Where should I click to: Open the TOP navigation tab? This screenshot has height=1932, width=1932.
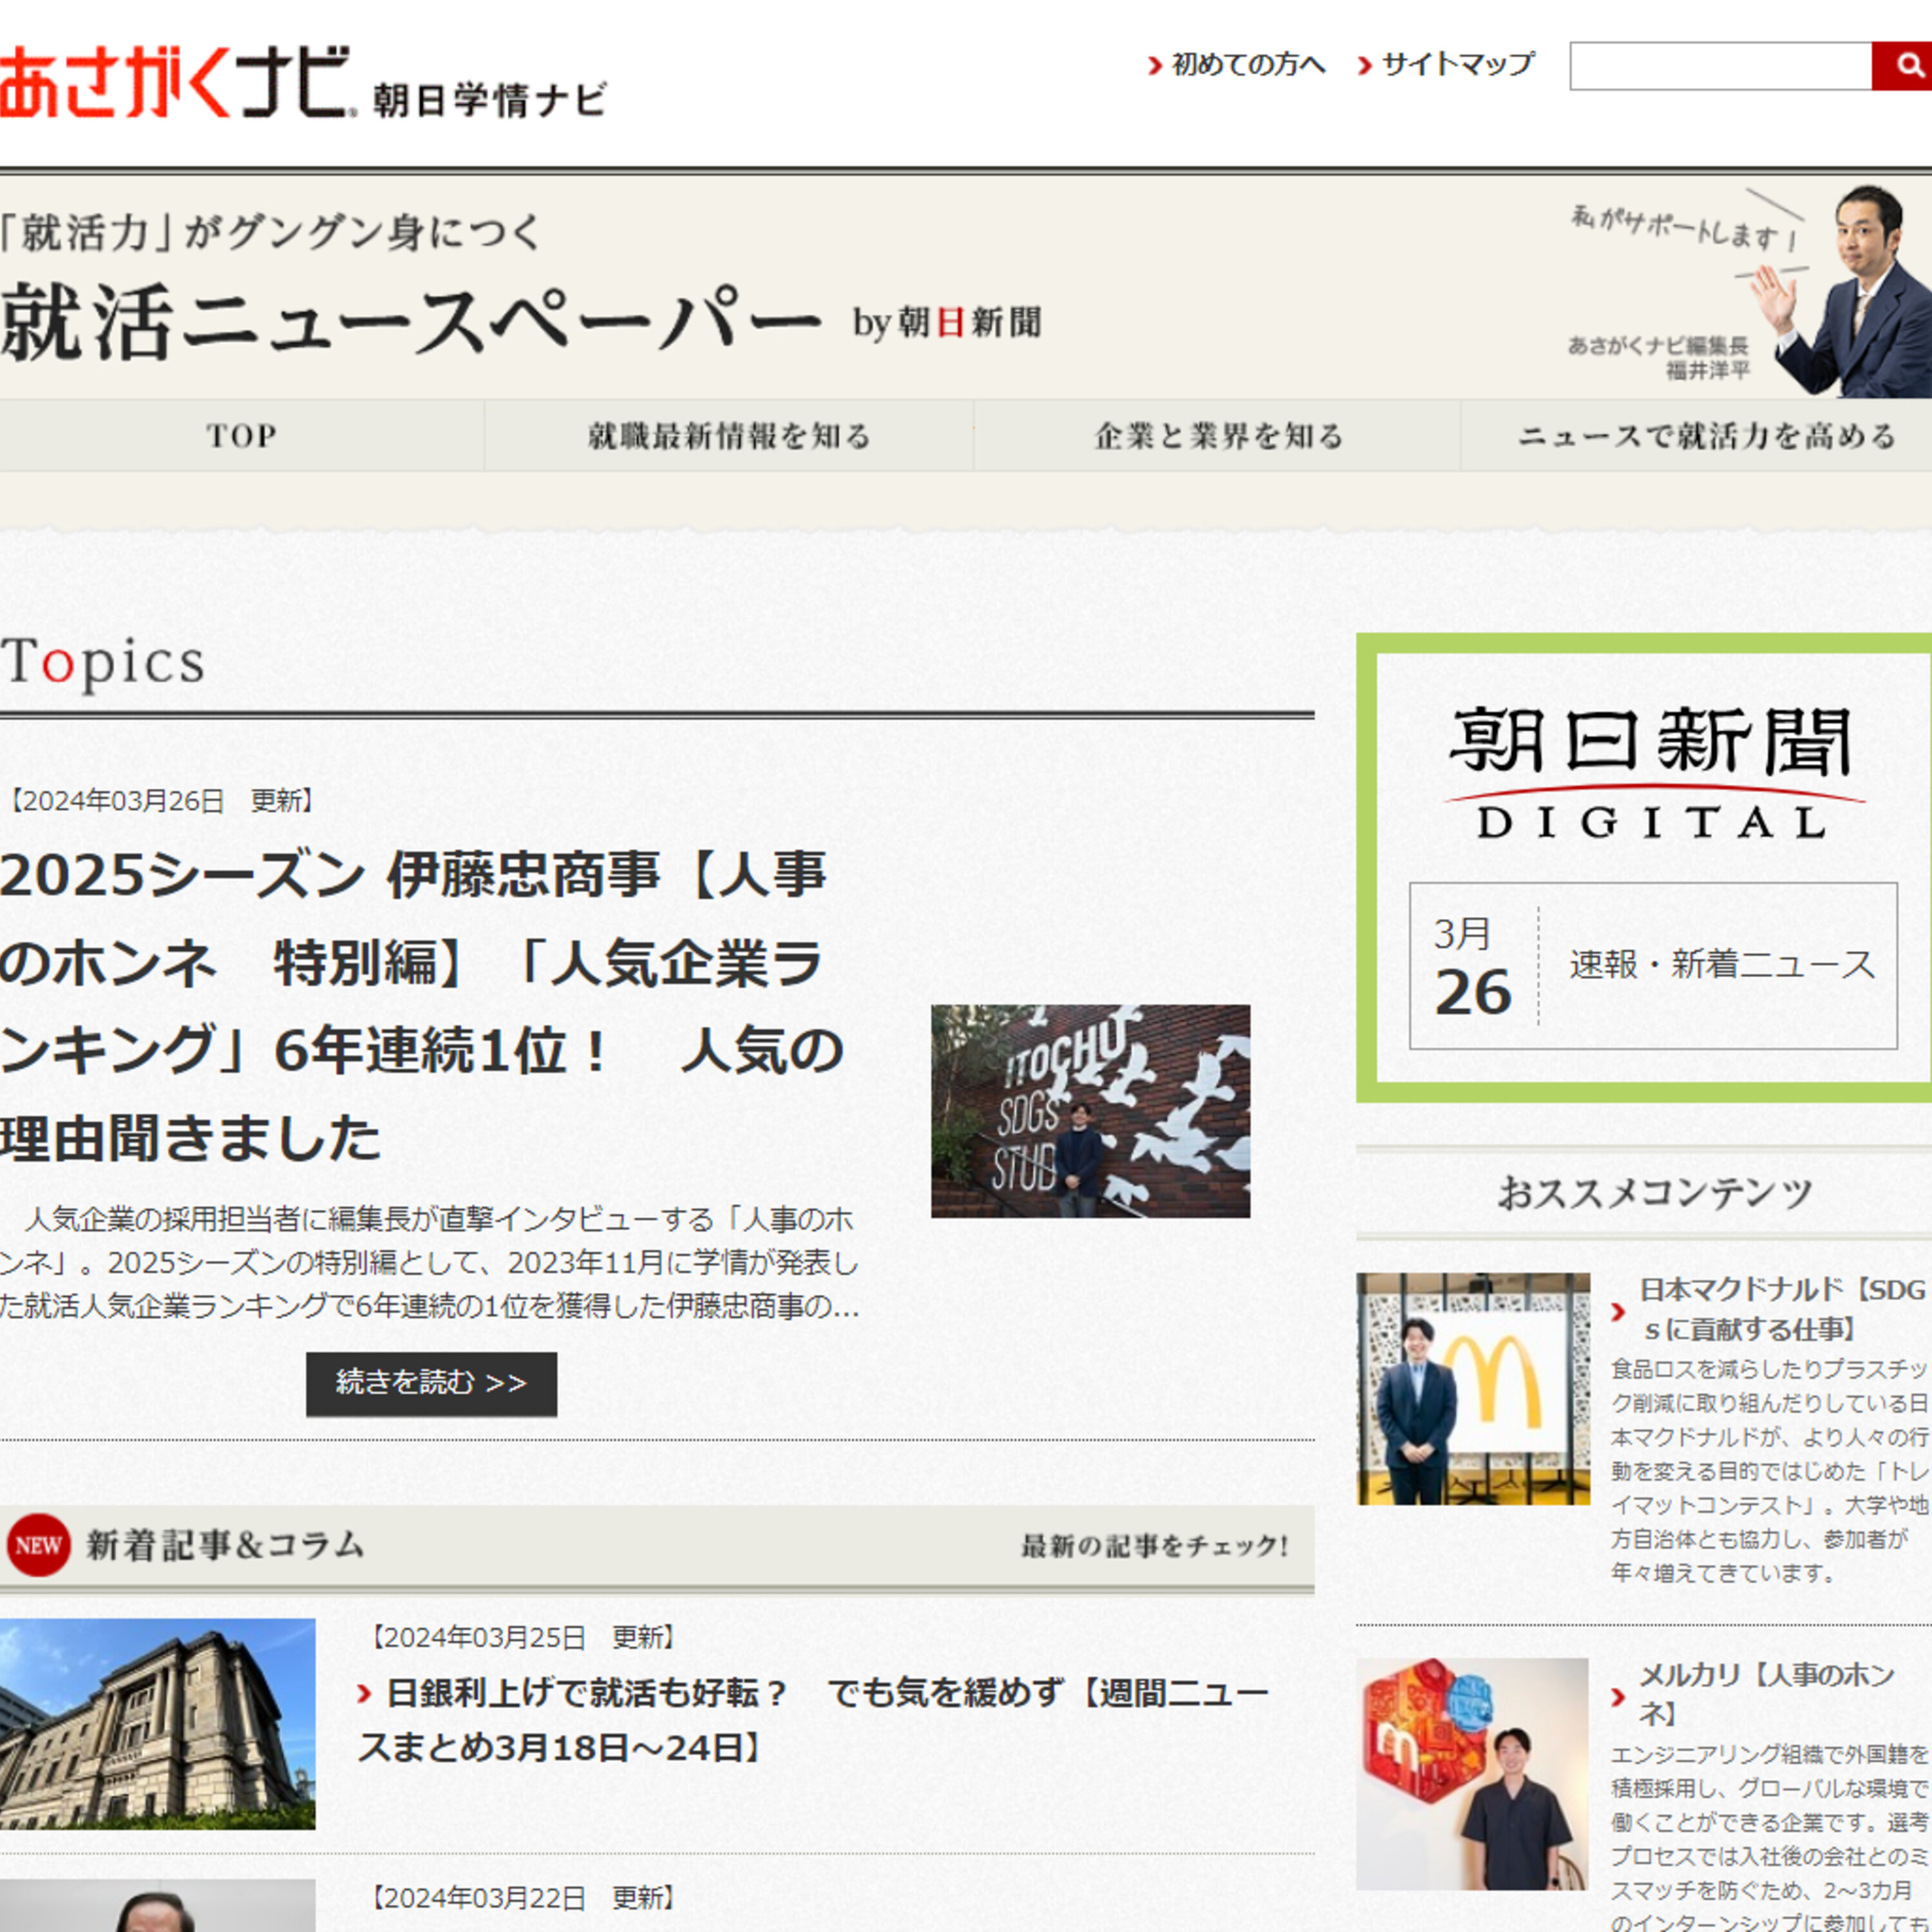click(x=242, y=436)
